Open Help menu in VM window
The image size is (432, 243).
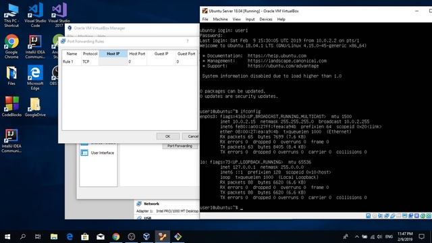coord(281,20)
